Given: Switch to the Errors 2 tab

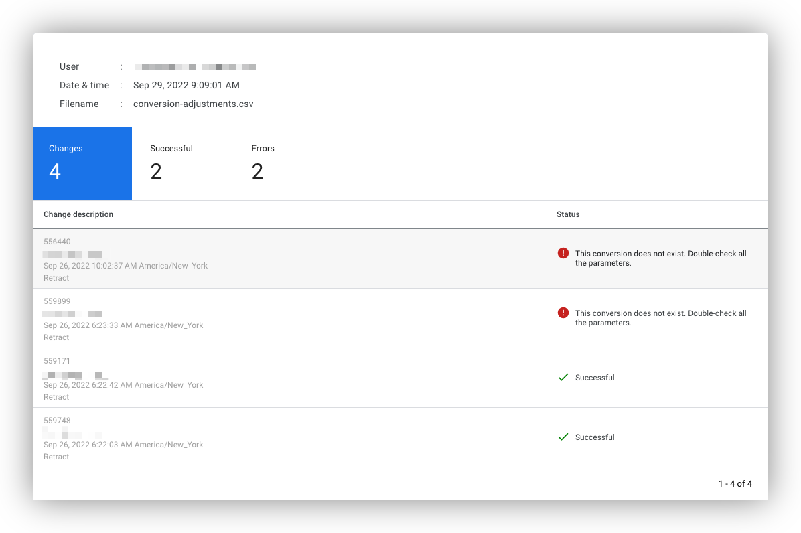Looking at the screenshot, I should point(263,163).
